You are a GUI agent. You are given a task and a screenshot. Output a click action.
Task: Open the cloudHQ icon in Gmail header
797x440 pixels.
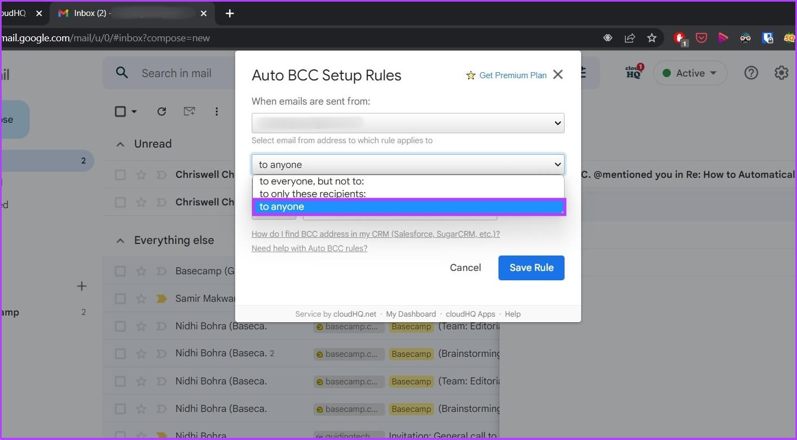coord(635,72)
